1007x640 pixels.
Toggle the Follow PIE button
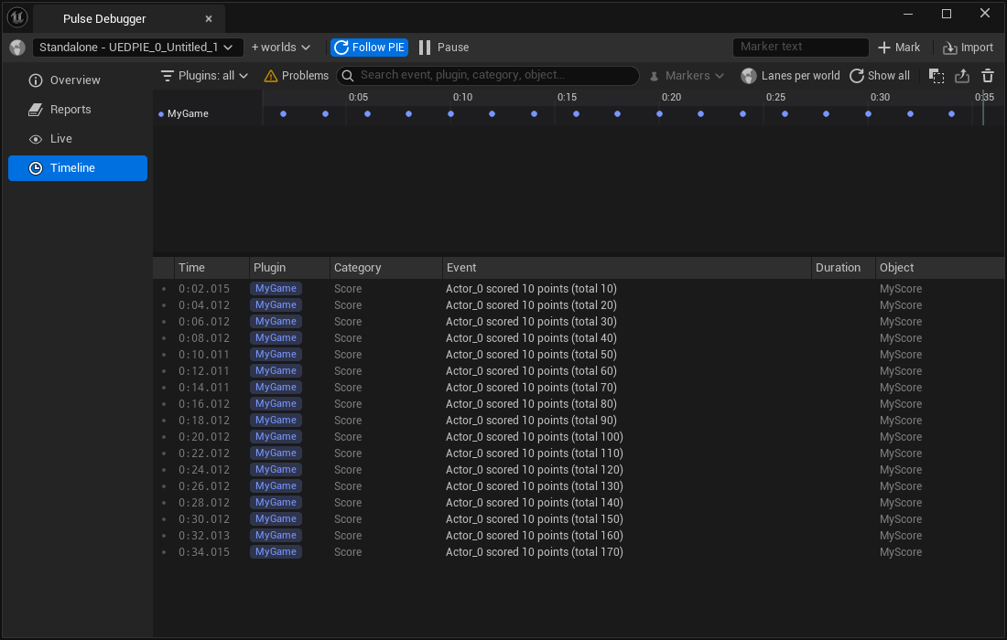[x=369, y=48]
